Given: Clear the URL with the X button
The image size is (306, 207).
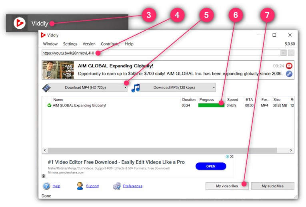Looking at the screenshot, I should [283, 53].
